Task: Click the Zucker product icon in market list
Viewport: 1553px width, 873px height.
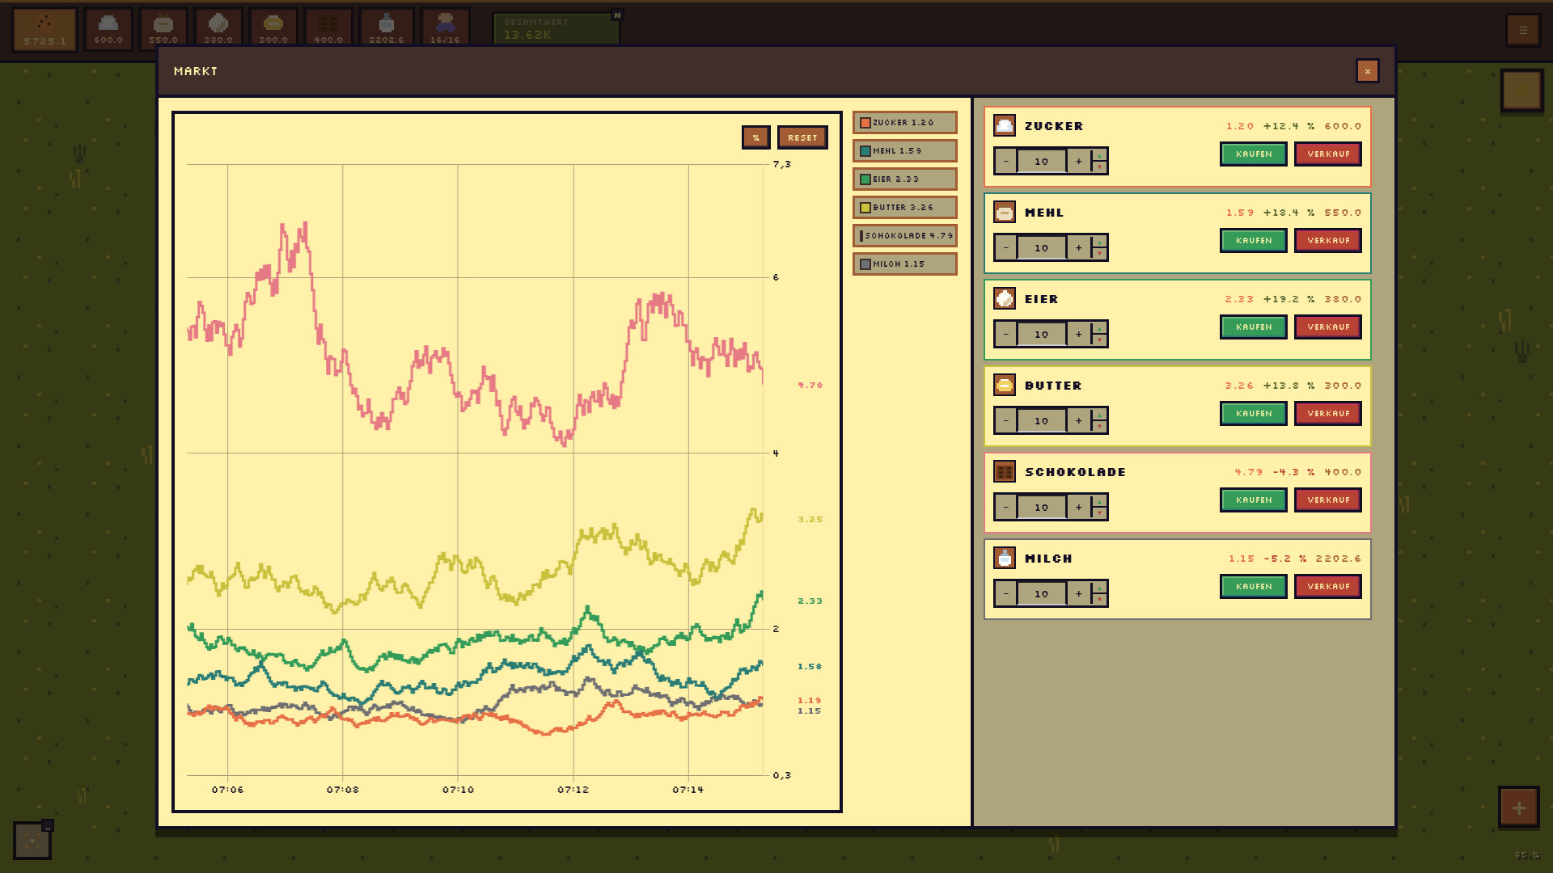Action: (x=1005, y=125)
